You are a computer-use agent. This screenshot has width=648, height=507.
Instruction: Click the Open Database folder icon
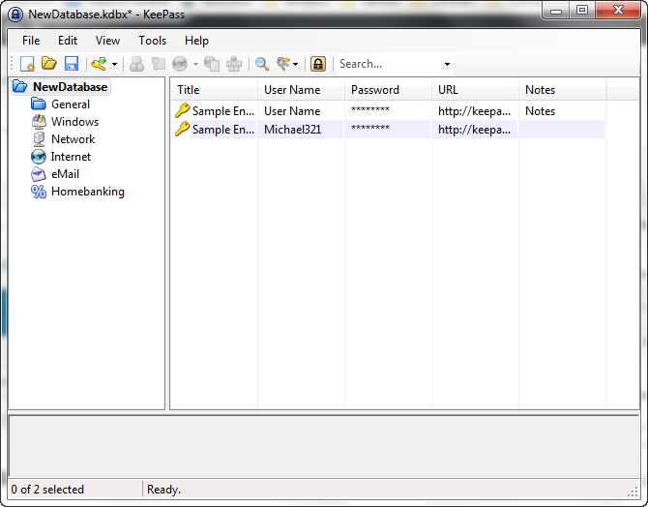tap(47, 64)
